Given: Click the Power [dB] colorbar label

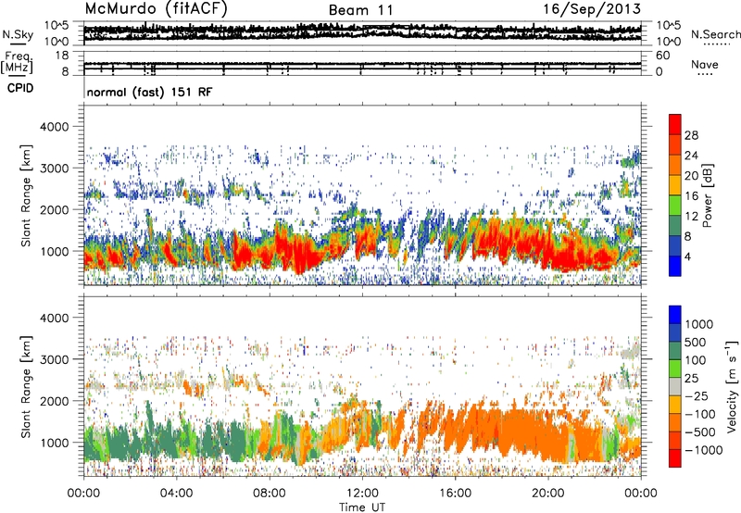Looking at the screenshot, I should tap(707, 195).
